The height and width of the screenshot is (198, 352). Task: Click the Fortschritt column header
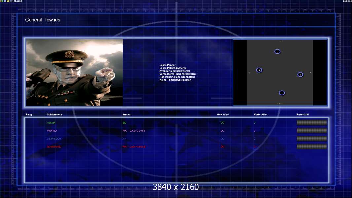(302, 115)
